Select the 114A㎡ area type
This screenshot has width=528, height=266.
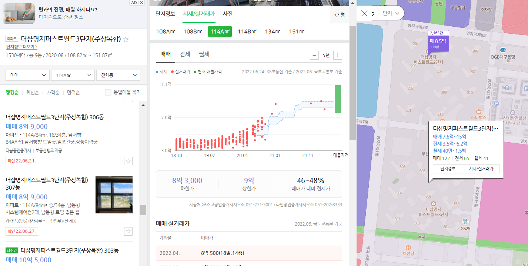click(220, 31)
